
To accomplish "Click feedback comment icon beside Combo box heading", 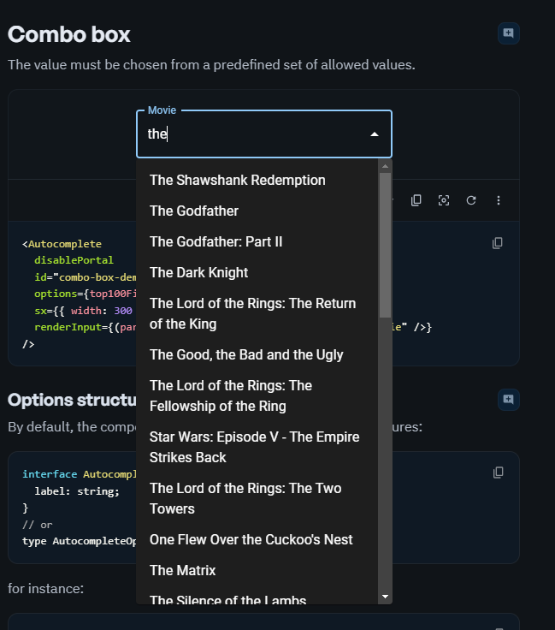I will point(508,33).
